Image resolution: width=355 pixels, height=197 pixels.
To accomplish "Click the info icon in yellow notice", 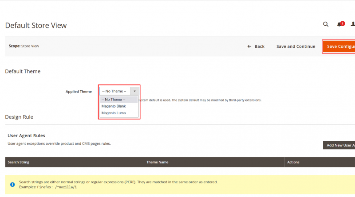I will (x=12, y=184).
